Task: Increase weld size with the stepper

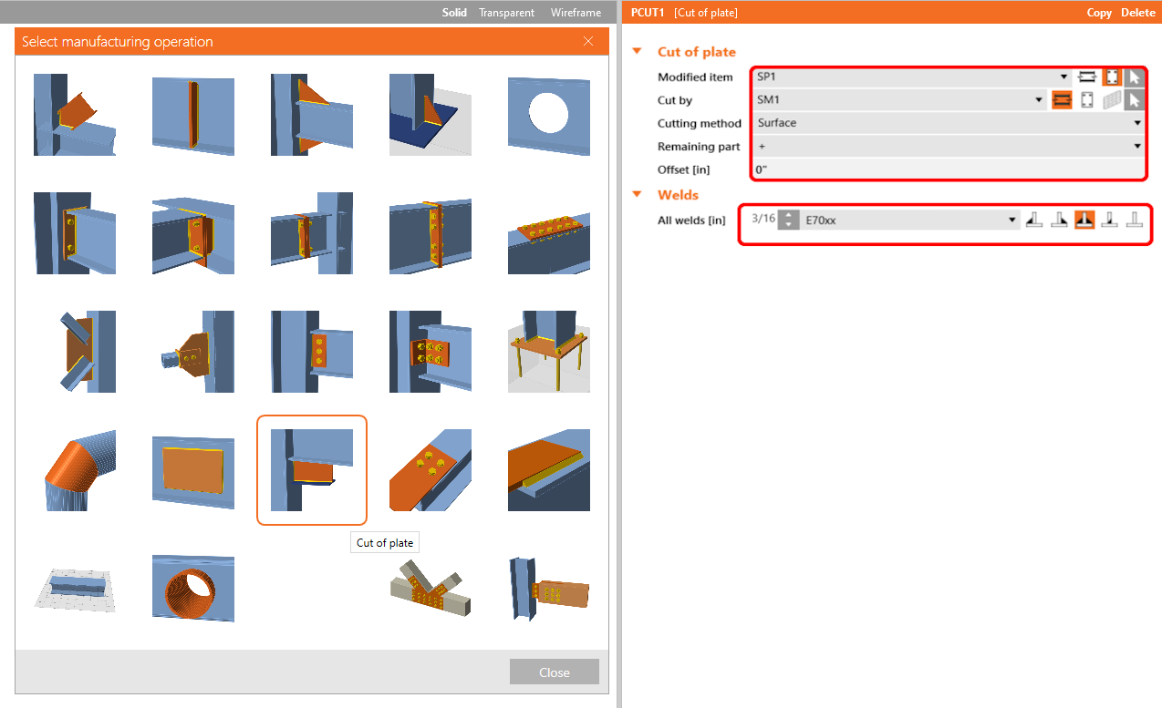Action: coord(786,215)
